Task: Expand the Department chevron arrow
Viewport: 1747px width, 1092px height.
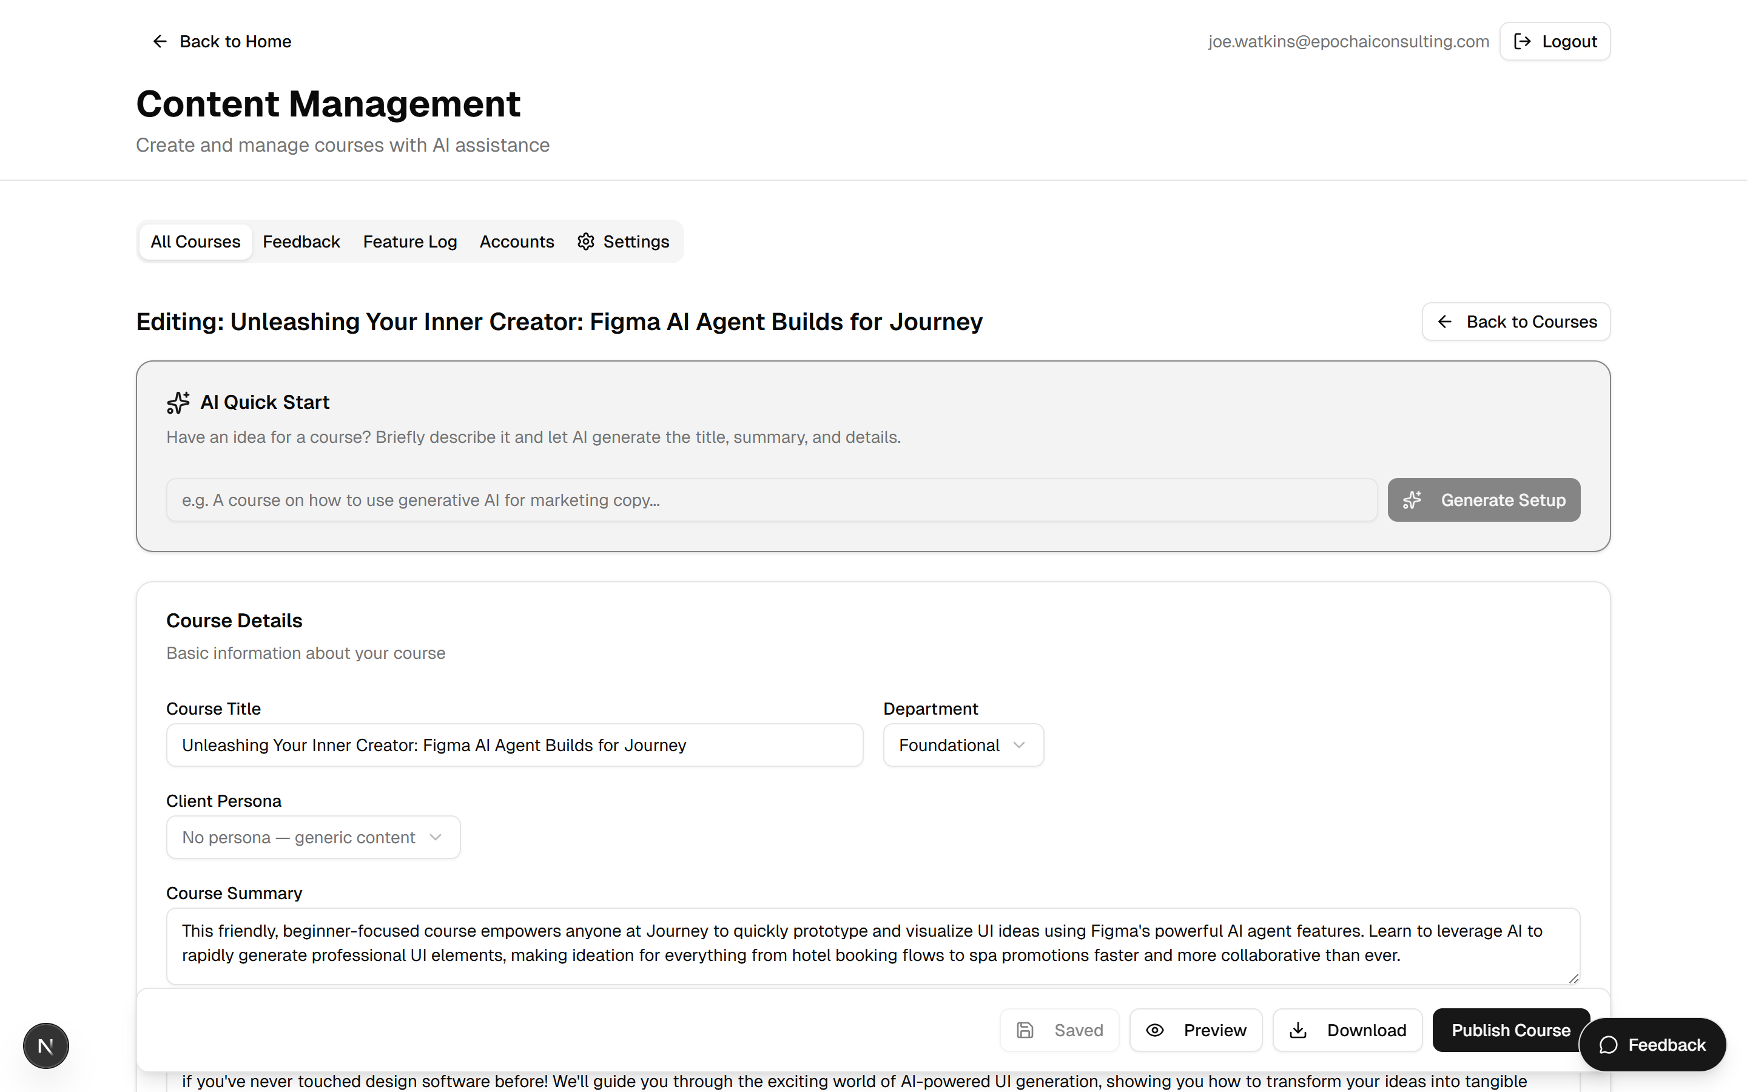Action: pos(1018,744)
